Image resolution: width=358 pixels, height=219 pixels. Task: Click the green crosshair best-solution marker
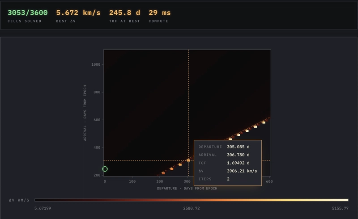pos(105,169)
